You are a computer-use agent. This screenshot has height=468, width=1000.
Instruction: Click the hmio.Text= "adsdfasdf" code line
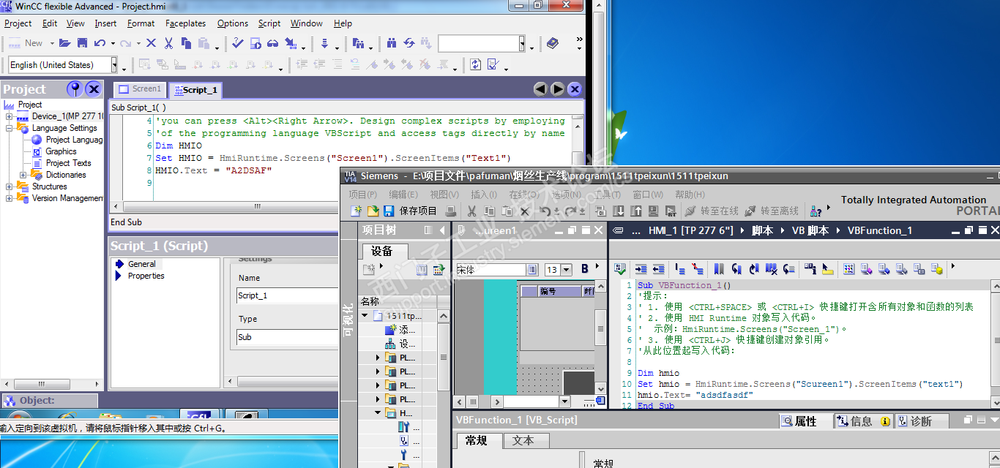695,395
